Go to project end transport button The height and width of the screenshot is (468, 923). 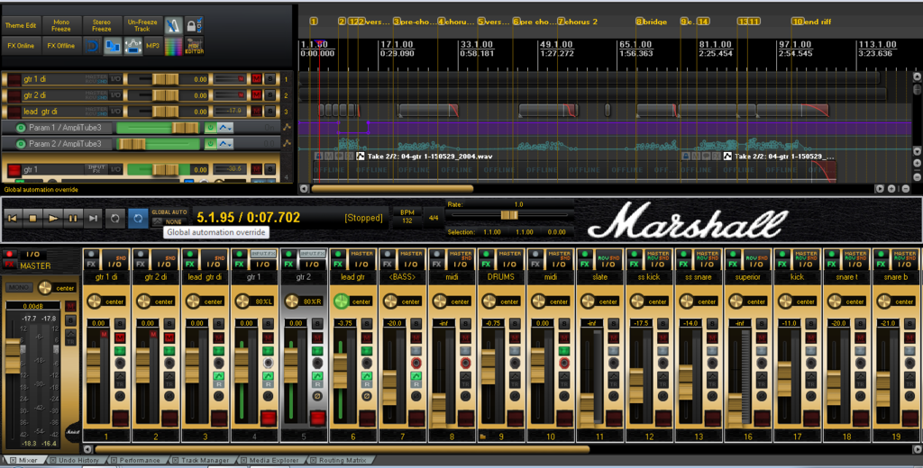coord(93,218)
